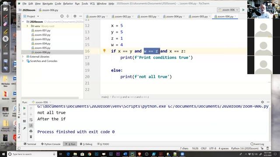This screenshot has width=280, height=157.
Task: Collapse all in Project panel
Action: 68,16
